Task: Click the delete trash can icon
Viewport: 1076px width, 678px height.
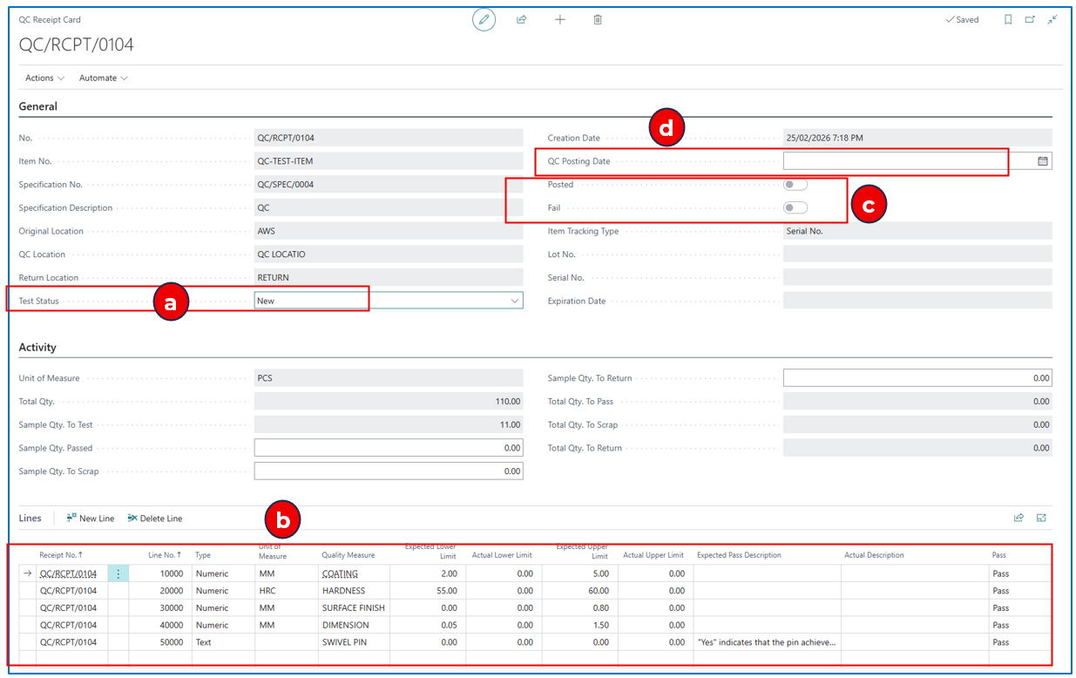Action: coord(598,19)
